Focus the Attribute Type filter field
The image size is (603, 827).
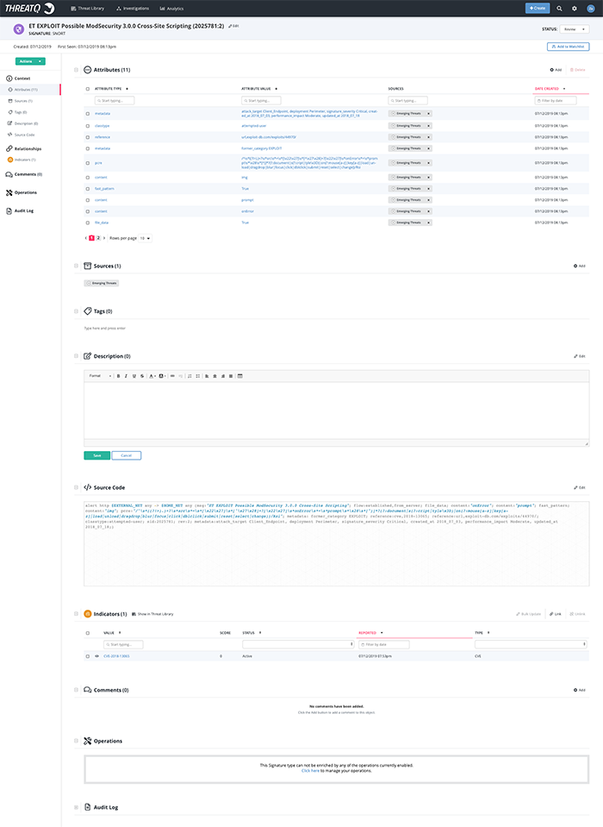tap(115, 100)
